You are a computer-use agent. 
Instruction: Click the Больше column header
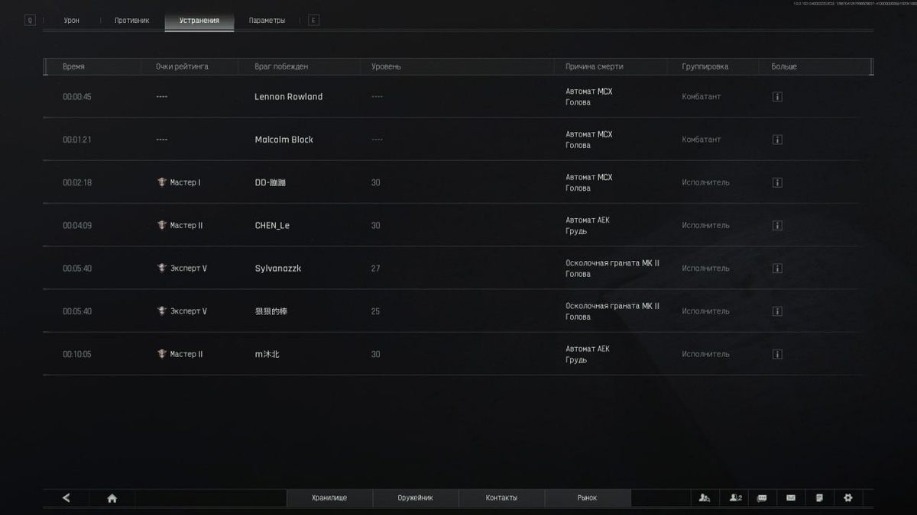pyautogui.click(x=784, y=67)
